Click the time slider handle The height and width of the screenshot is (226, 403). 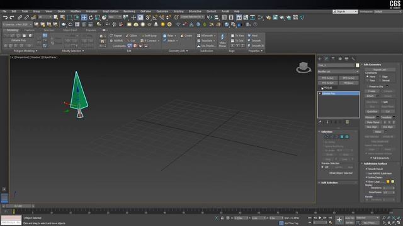coord(18,206)
